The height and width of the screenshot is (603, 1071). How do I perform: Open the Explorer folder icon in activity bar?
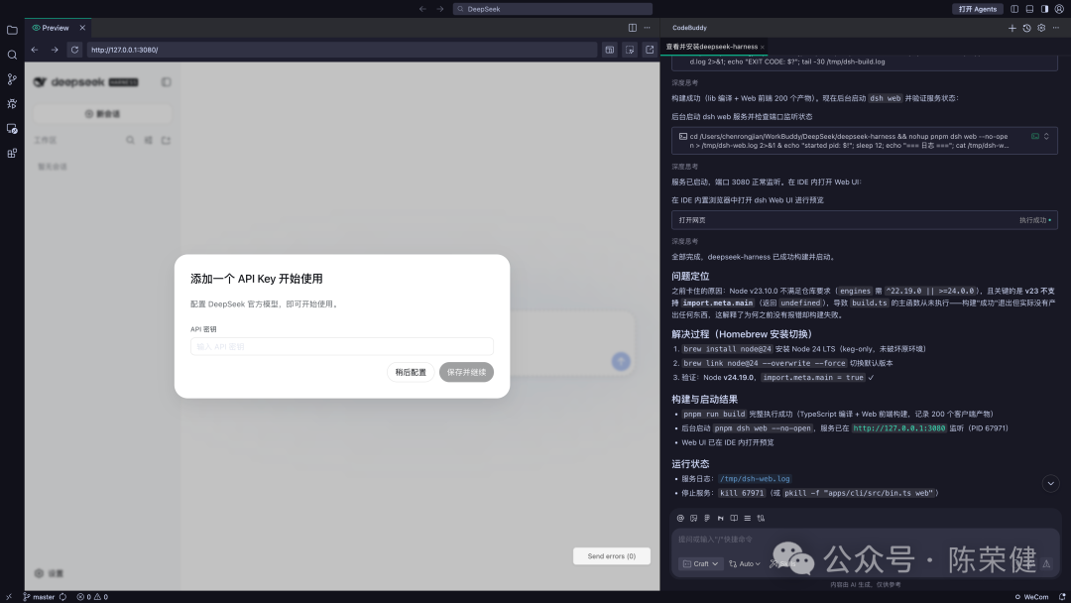point(12,30)
